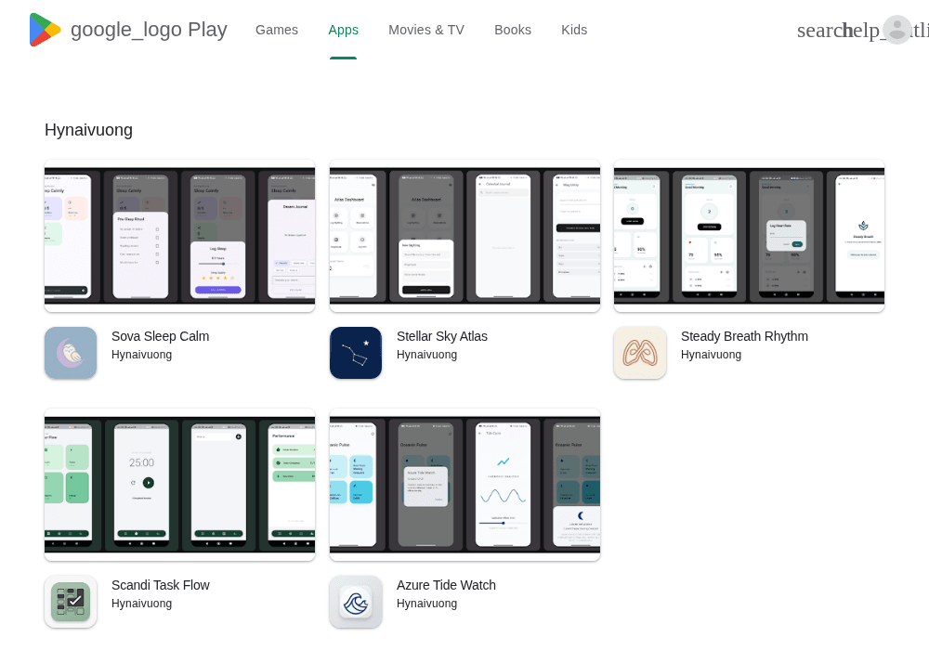This screenshot has height=650, width=929.
Task: Open the Steady Breath Rhythm lungs icon
Action: (640, 353)
